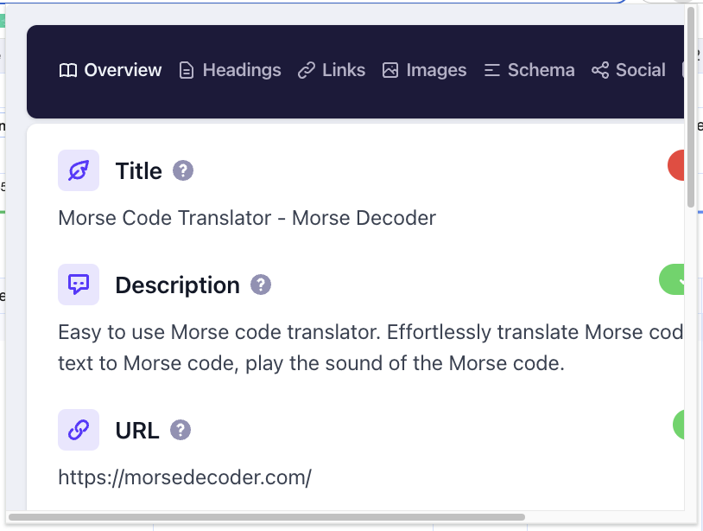This screenshot has width=703, height=531.
Task: Select the Images tab
Action: pos(424,71)
